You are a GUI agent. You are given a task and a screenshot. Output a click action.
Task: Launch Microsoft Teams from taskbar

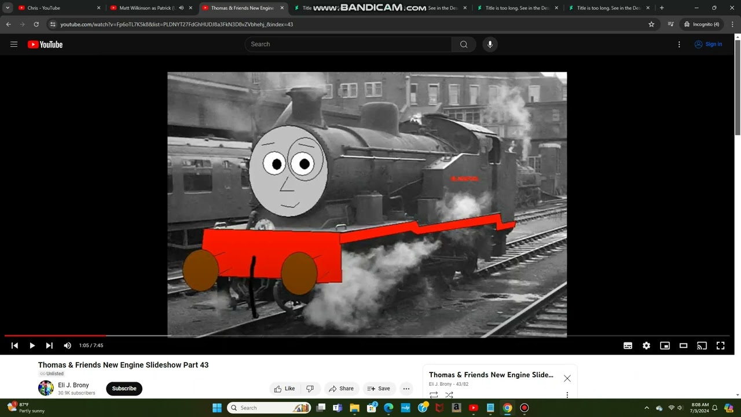(x=338, y=408)
